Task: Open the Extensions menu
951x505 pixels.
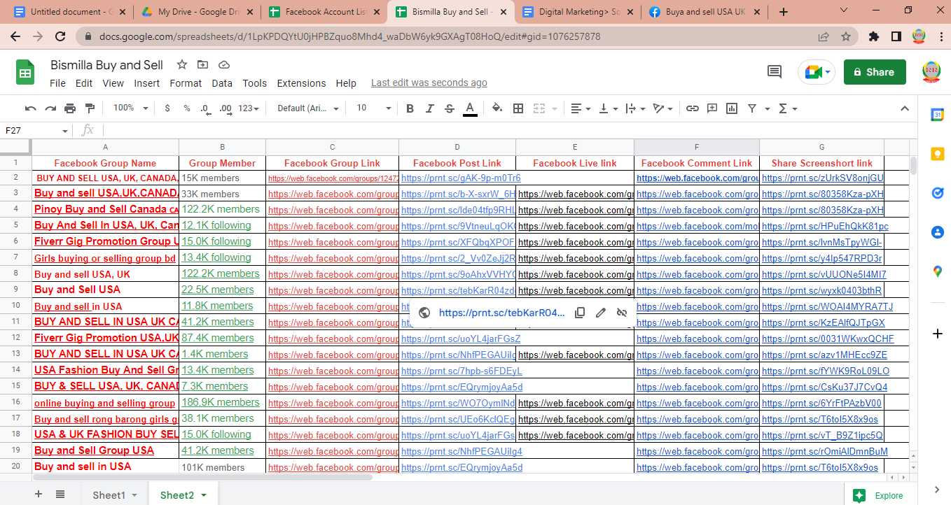Action: coord(301,83)
